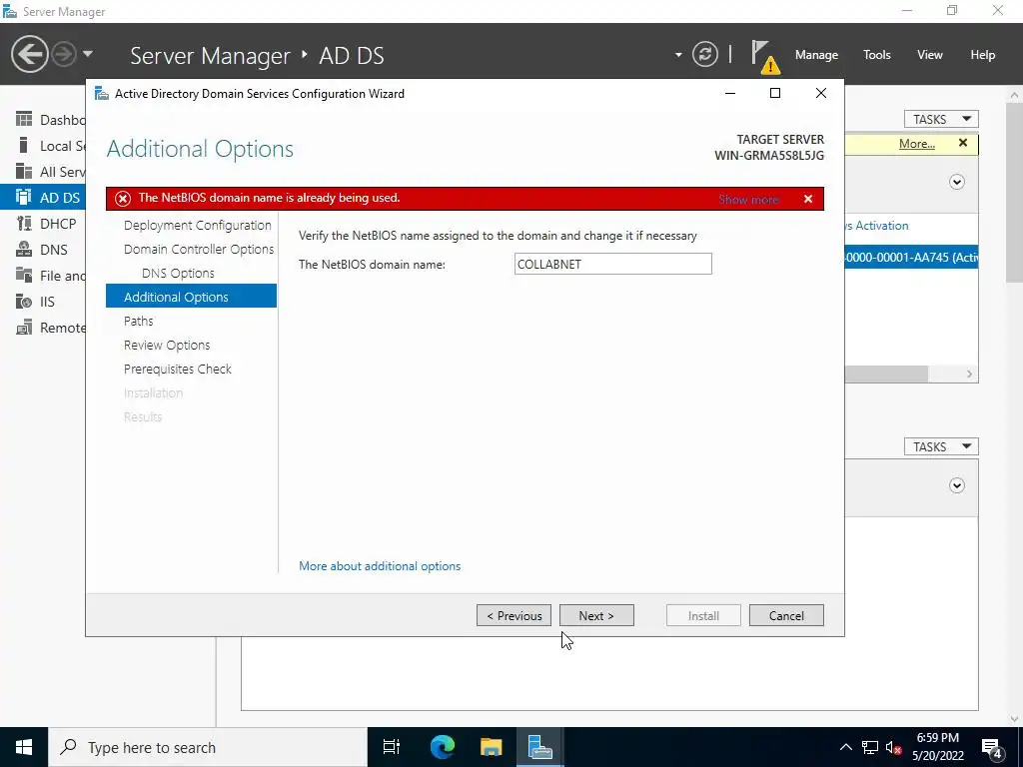
Task: Open the lower TASKS dropdown
Action: tap(941, 446)
